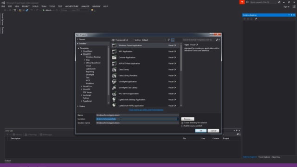Select the Silverlight Application template icon
The image size is (297, 167).
114,82
